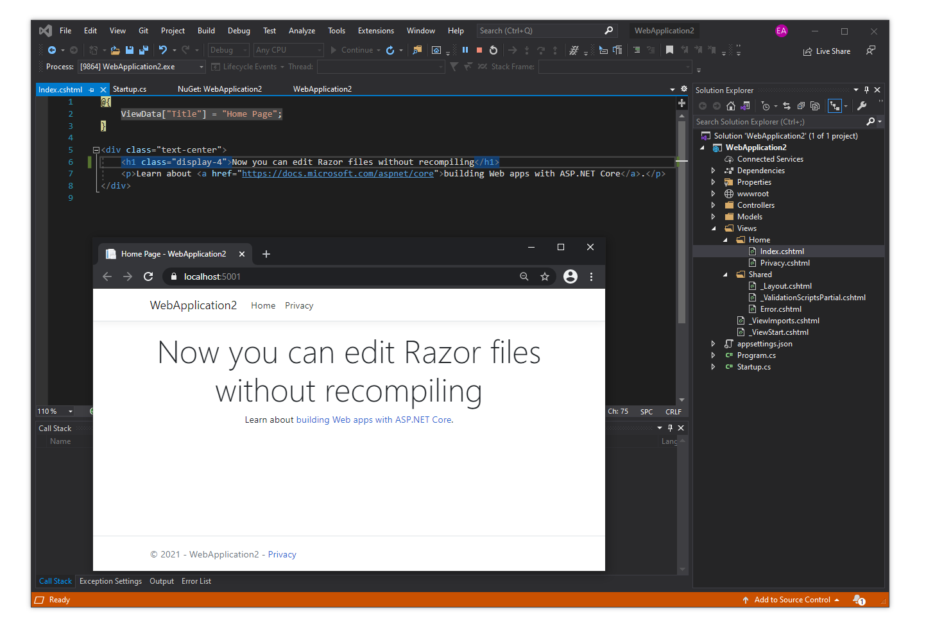Open a new browser tab with plus button
The width and height of the screenshot is (926, 637).
tap(266, 254)
